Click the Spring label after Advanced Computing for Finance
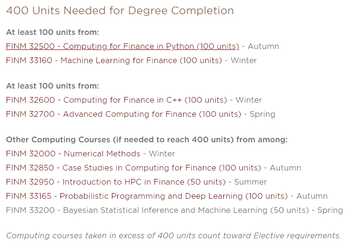 pos(262,114)
